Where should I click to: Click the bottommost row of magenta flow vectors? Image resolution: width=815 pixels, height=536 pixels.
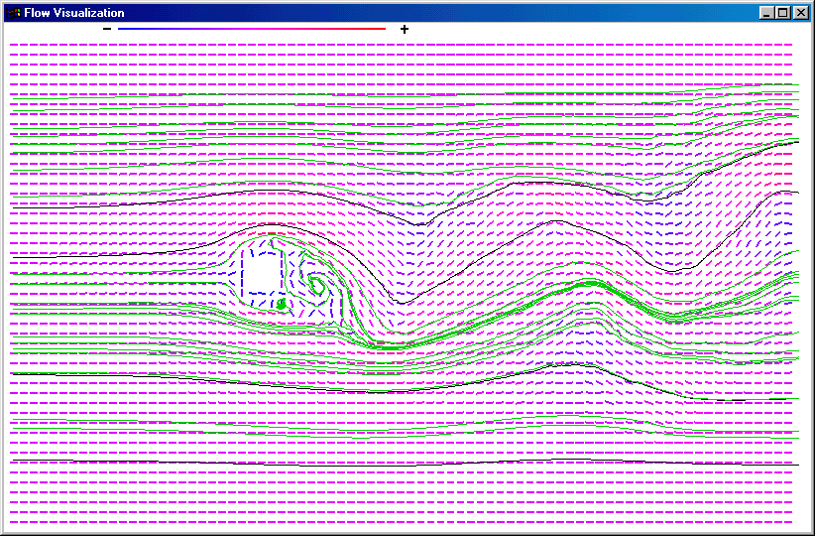[x=397, y=521]
